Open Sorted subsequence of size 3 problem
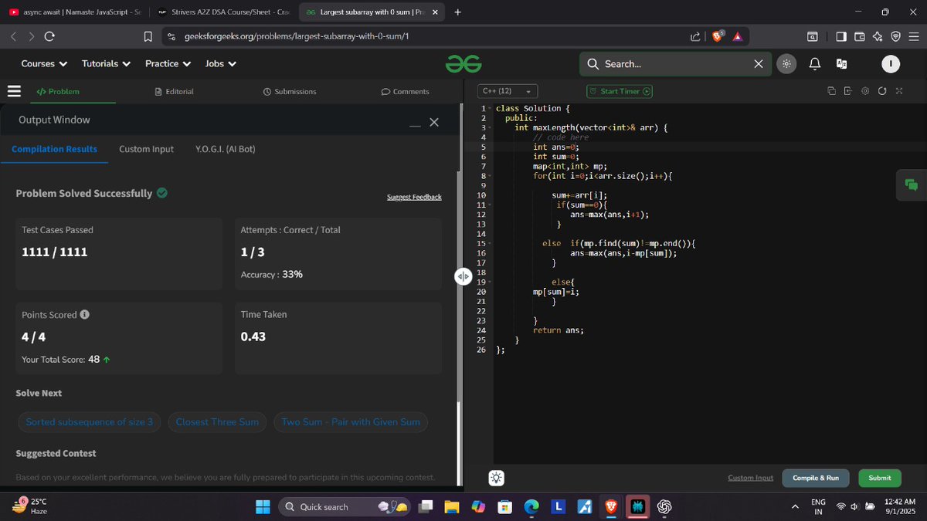The height and width of the screenshot is (521, 927). coord(90,422)
